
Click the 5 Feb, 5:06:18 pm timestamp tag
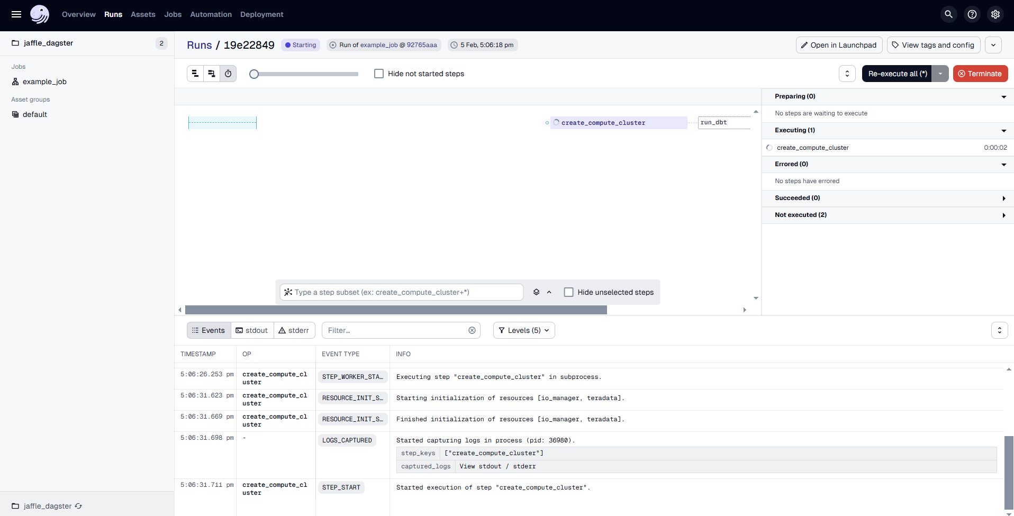[483, 45]
